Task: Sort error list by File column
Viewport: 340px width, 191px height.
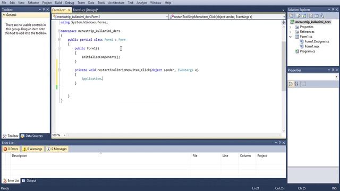Action: click(x=206, y=155)
